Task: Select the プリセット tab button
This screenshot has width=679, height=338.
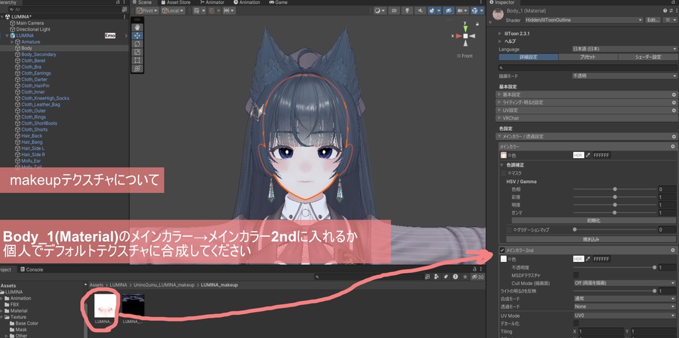Action: click(587, 57)
